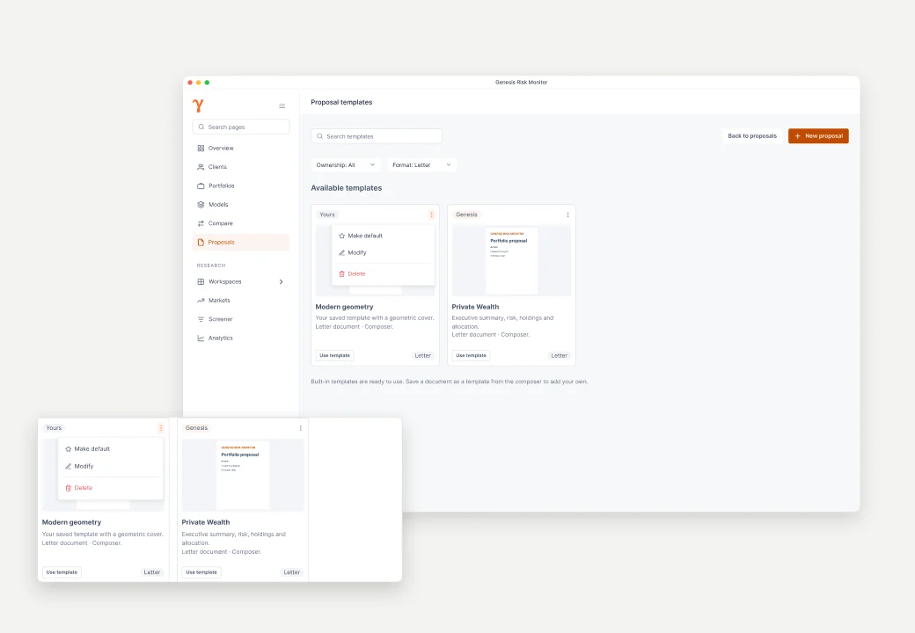Open Analytics in the Research section
The image size is (915, 633).
point(240,338)
